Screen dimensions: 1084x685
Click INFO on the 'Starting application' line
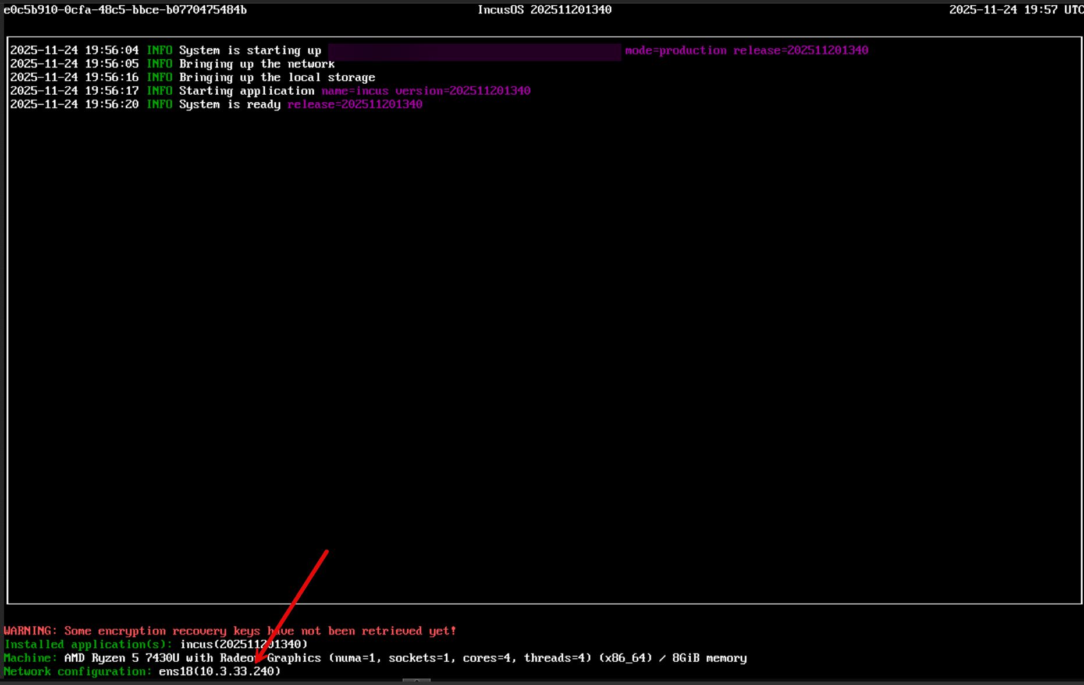(159, 91)
